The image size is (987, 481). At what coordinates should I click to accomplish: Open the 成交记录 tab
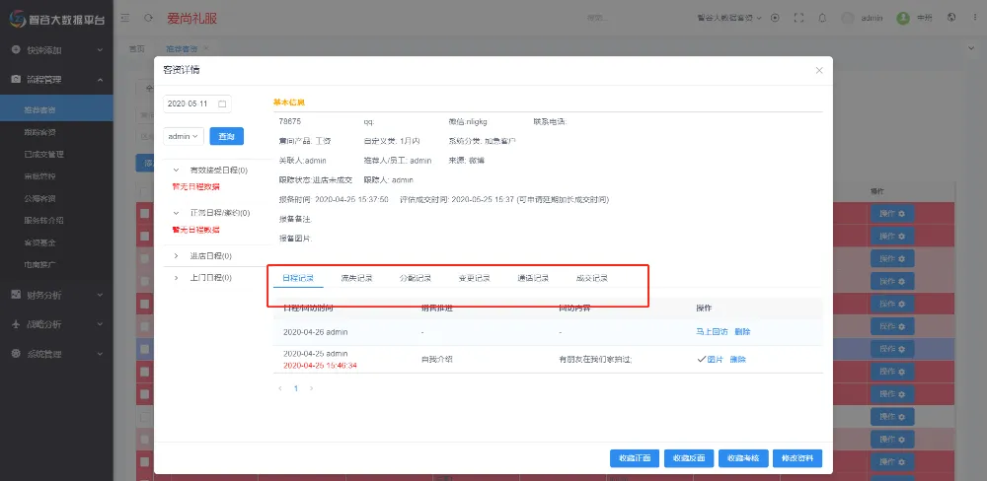pyautogui.click(x=591, y=278)
